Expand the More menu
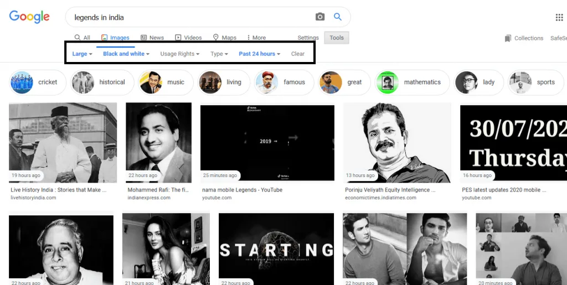This screenshot has height=285, width=567. click(256, 38)
